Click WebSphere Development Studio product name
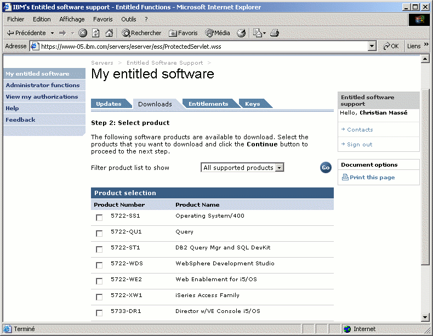This screenshot has height=336, width=433. click(x=225, y=264)
